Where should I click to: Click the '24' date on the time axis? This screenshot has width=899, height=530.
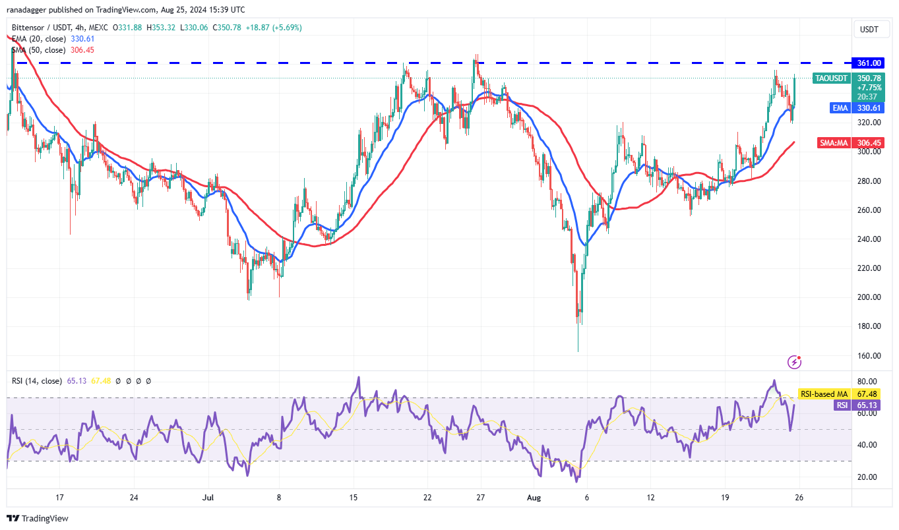tap(134, 497)
